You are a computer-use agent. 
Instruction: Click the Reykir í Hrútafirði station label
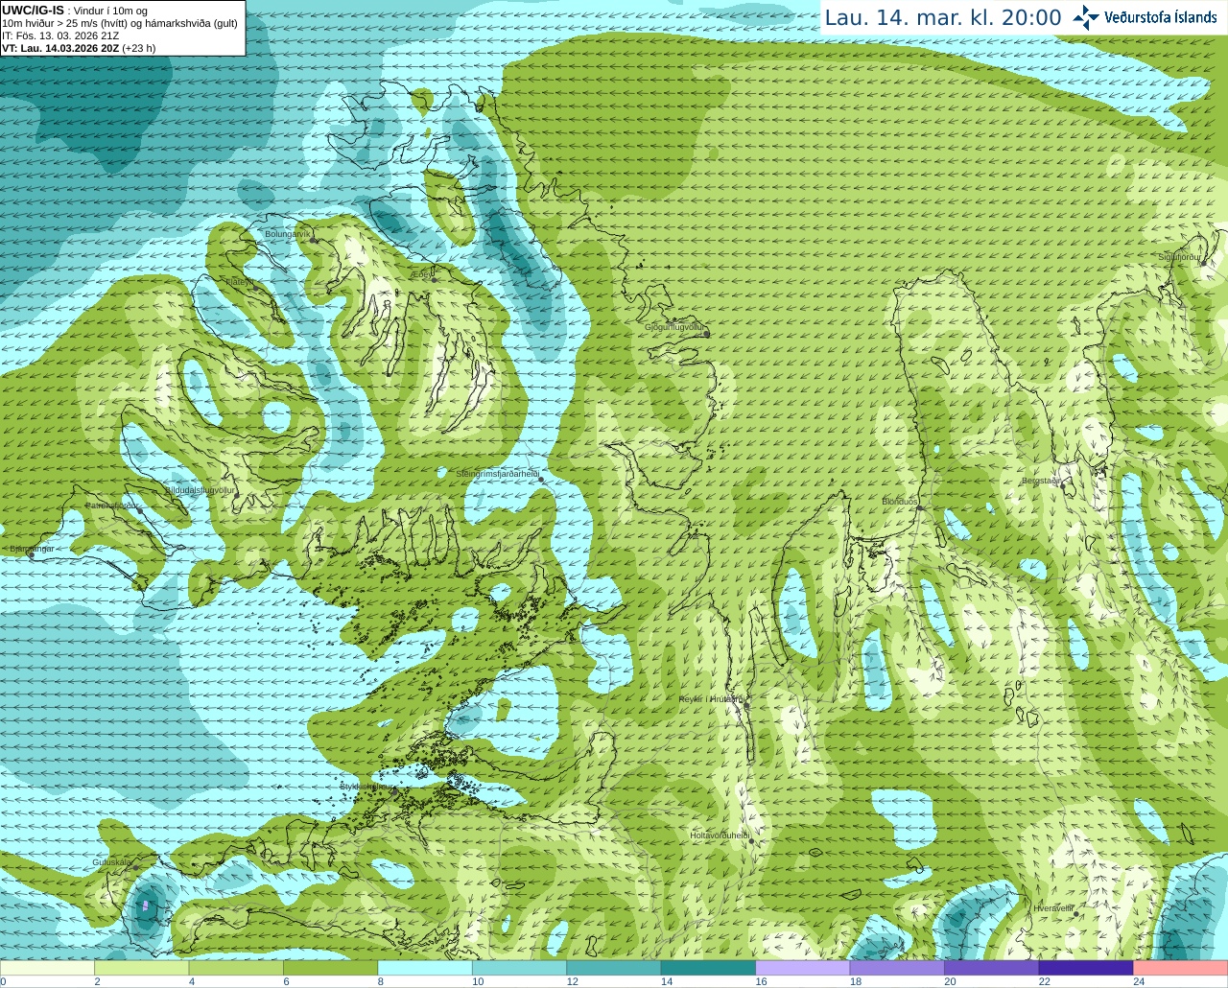(711, 699)
